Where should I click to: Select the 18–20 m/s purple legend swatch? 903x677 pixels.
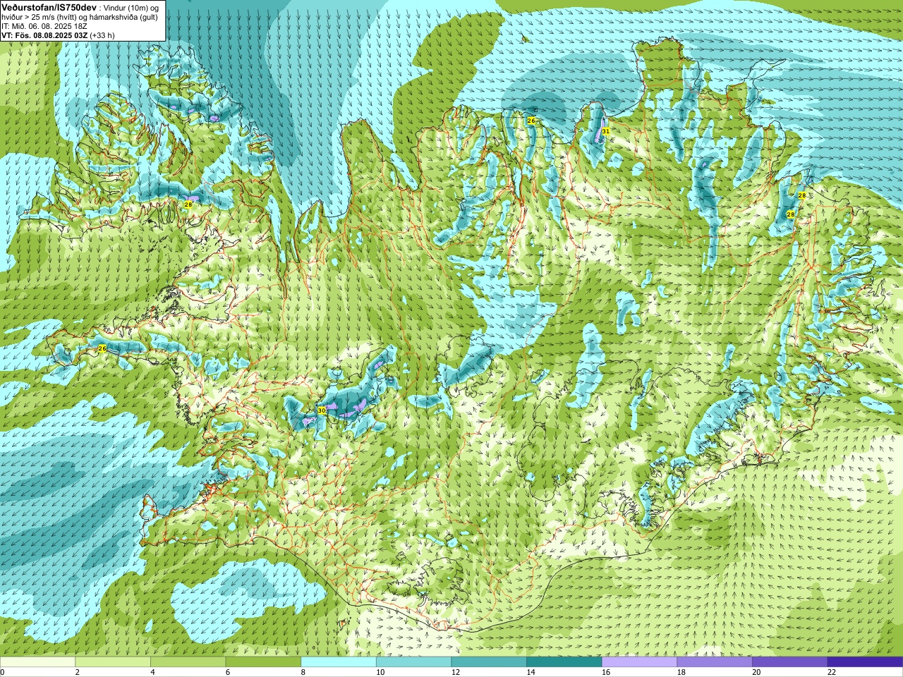click(x=715, y=662)
